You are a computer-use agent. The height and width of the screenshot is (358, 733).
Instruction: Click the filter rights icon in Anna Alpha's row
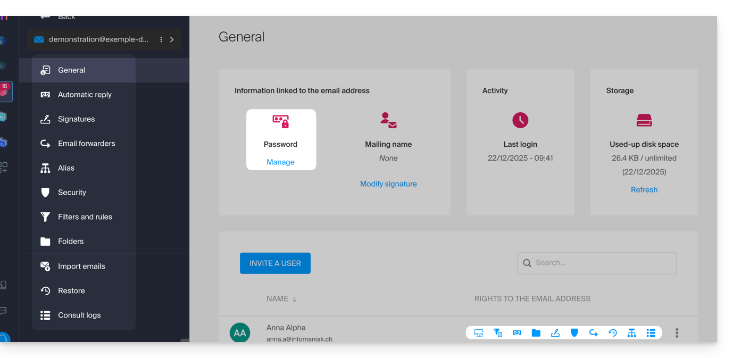[x=498, y=333]
